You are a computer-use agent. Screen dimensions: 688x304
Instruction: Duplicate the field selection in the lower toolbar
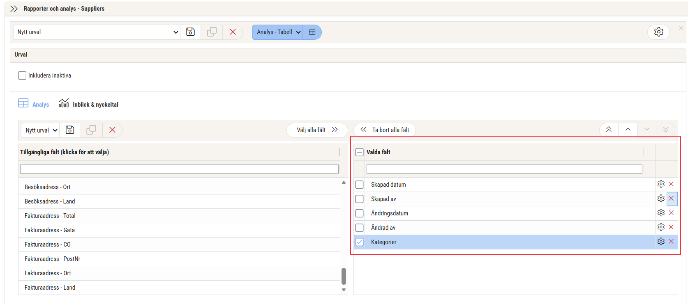coord(91,130)
